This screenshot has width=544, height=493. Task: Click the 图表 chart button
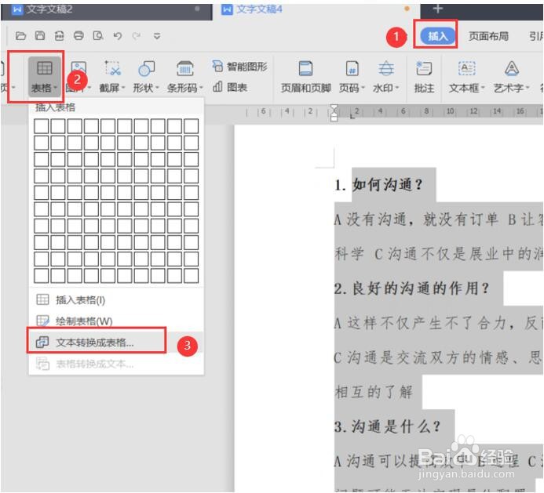[230, 87]
